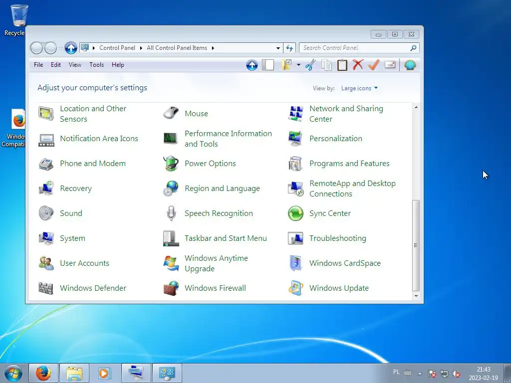Open the Tools menu
This screenshot has height=383, width=511.
coord(96,65)
